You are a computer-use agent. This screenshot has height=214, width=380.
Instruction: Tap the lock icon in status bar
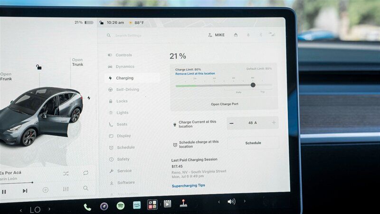(102, 22)
